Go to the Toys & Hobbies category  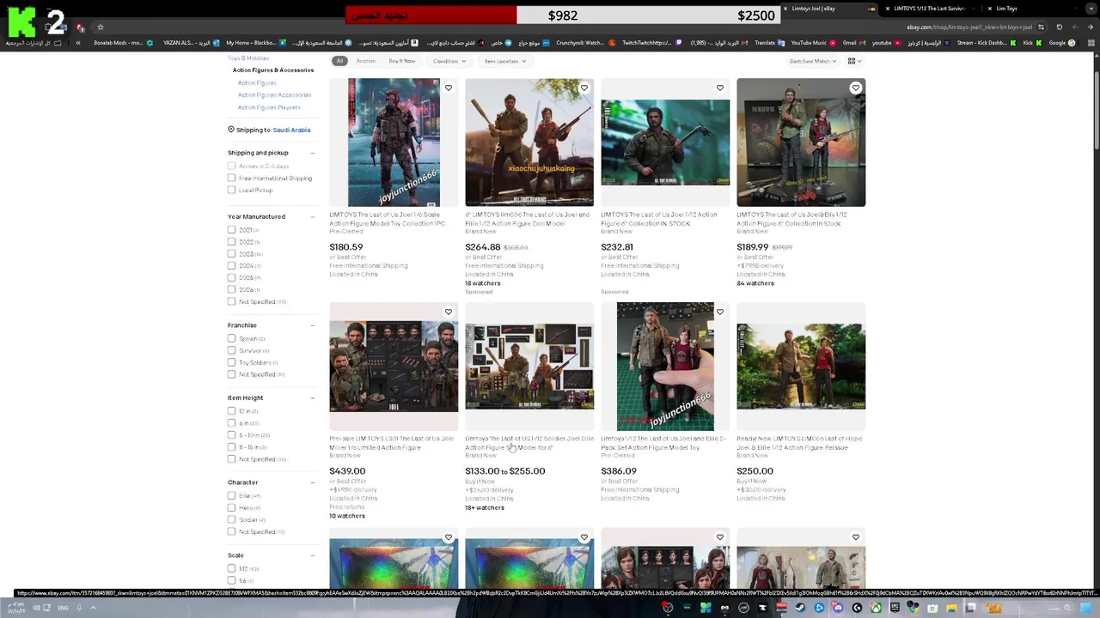(247, 58)
